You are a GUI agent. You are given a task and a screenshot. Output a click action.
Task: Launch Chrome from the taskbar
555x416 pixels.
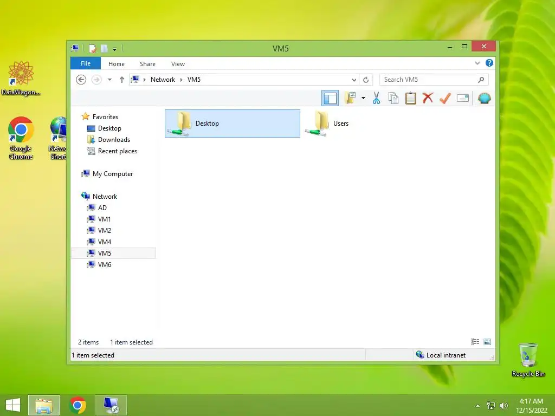[78, 405]
